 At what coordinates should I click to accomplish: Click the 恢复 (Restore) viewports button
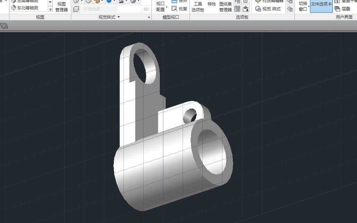182,8
